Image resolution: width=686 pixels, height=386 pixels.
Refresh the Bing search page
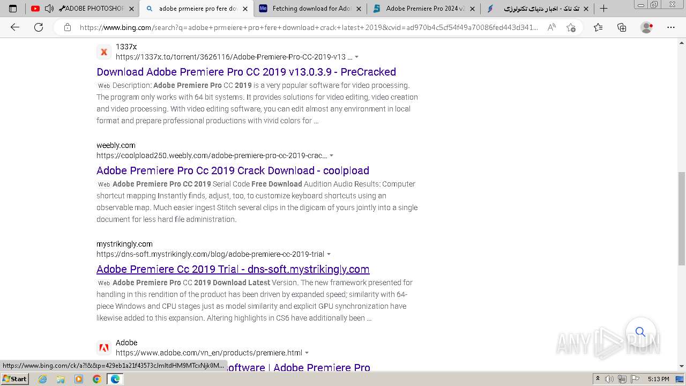tap(39, 27)
